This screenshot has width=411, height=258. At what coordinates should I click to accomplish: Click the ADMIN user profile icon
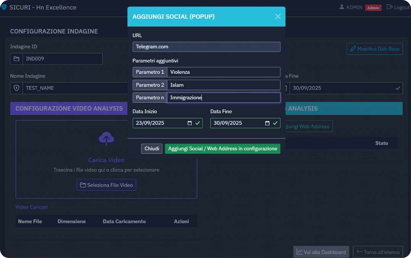[342, 7]
